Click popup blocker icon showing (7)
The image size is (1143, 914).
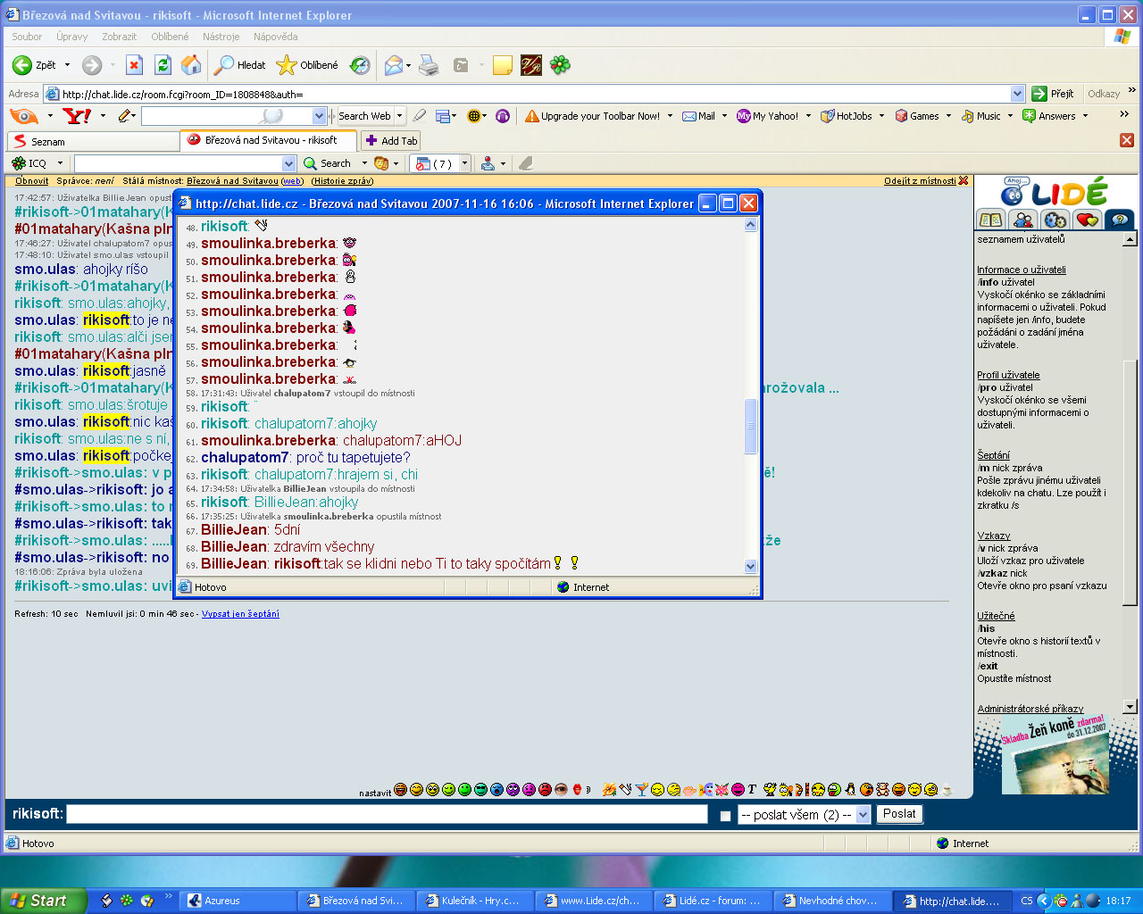click(434, 163)
